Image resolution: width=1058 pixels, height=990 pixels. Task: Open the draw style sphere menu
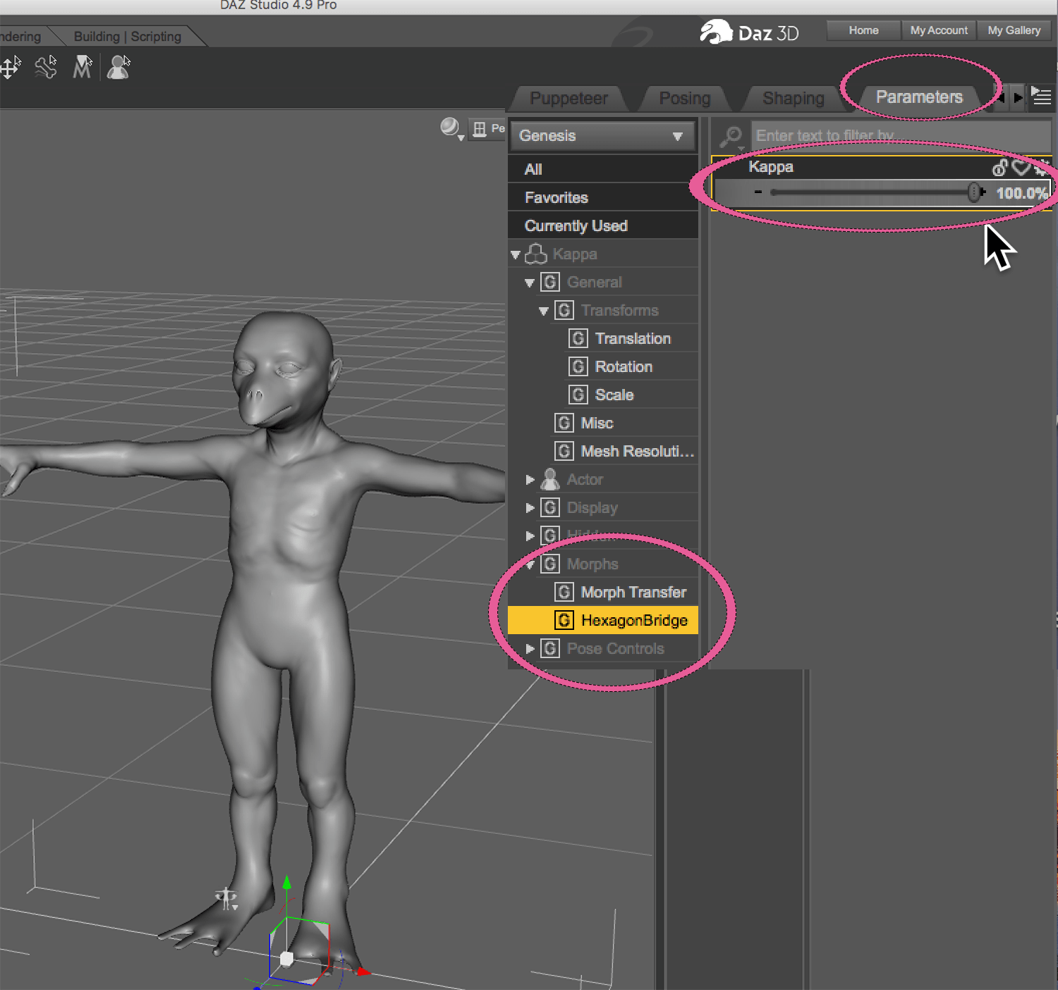click(450, 128)
